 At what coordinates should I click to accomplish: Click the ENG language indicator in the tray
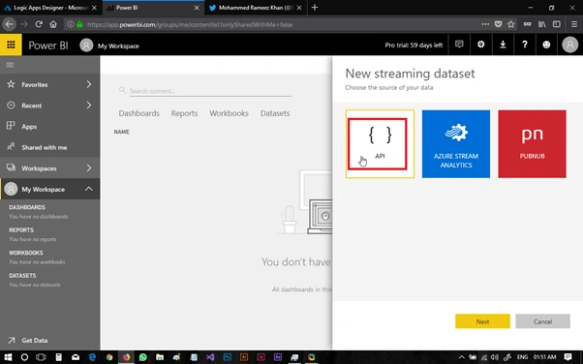522,357
